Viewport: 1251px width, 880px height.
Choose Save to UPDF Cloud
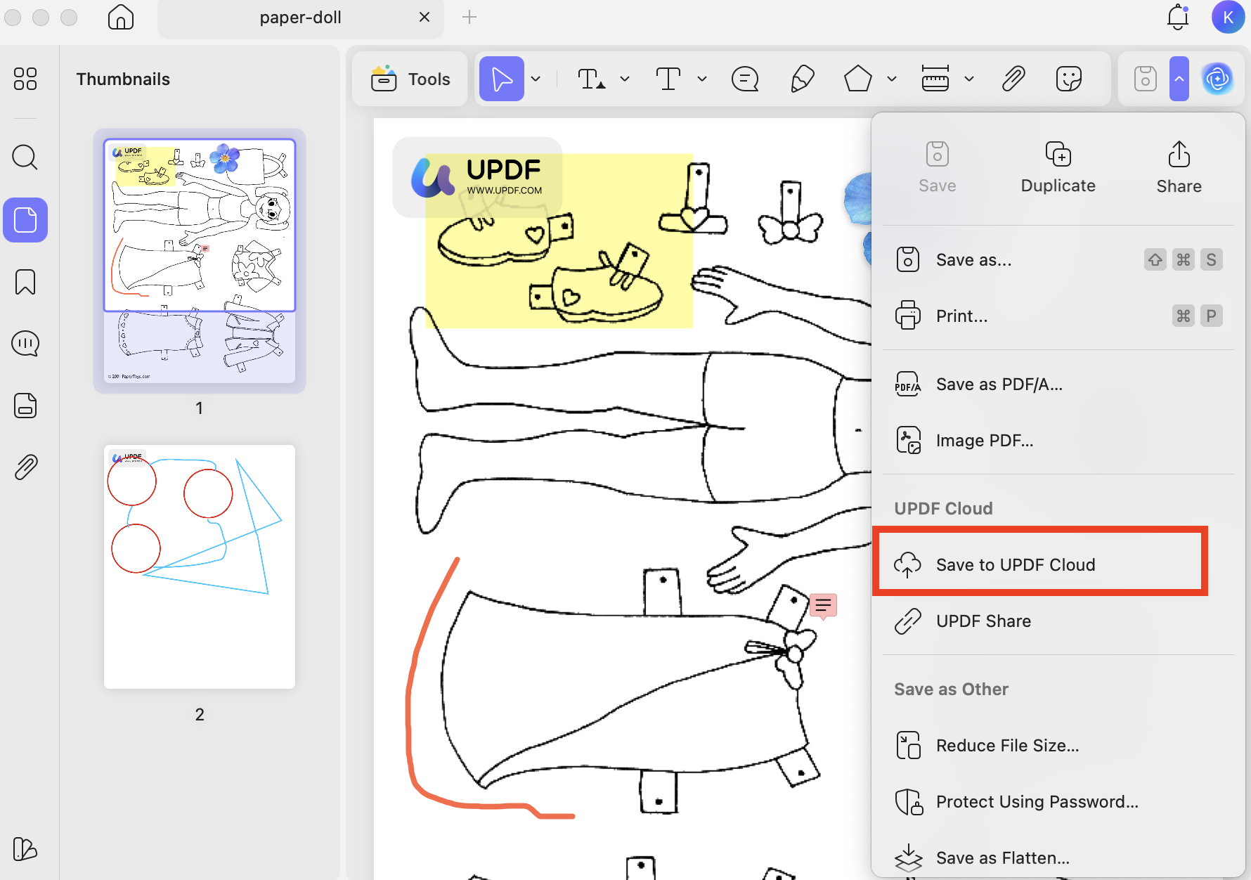pos(1015,564)
